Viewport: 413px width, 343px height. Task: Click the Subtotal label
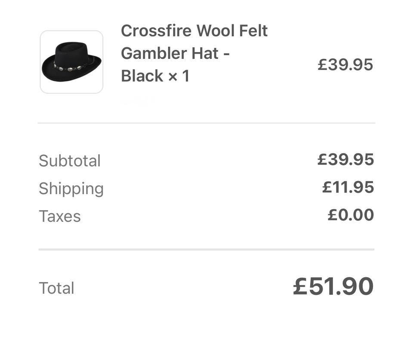[70, 161]
